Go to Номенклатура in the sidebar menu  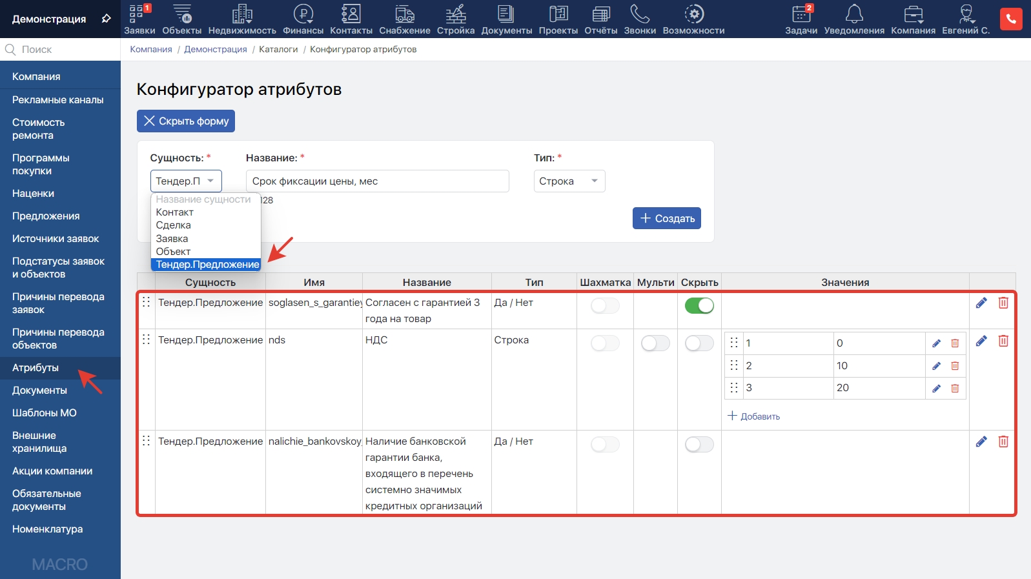point(47,529)
